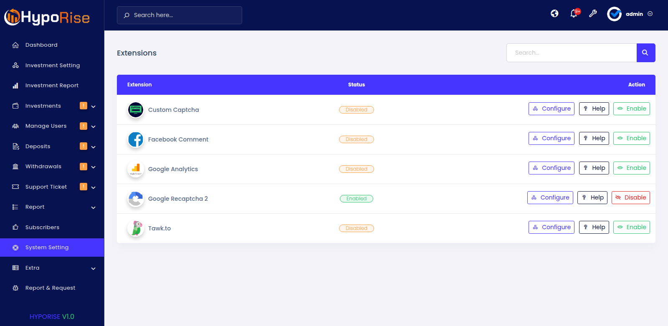Open Help for Facebook Comment

[594, 138]
